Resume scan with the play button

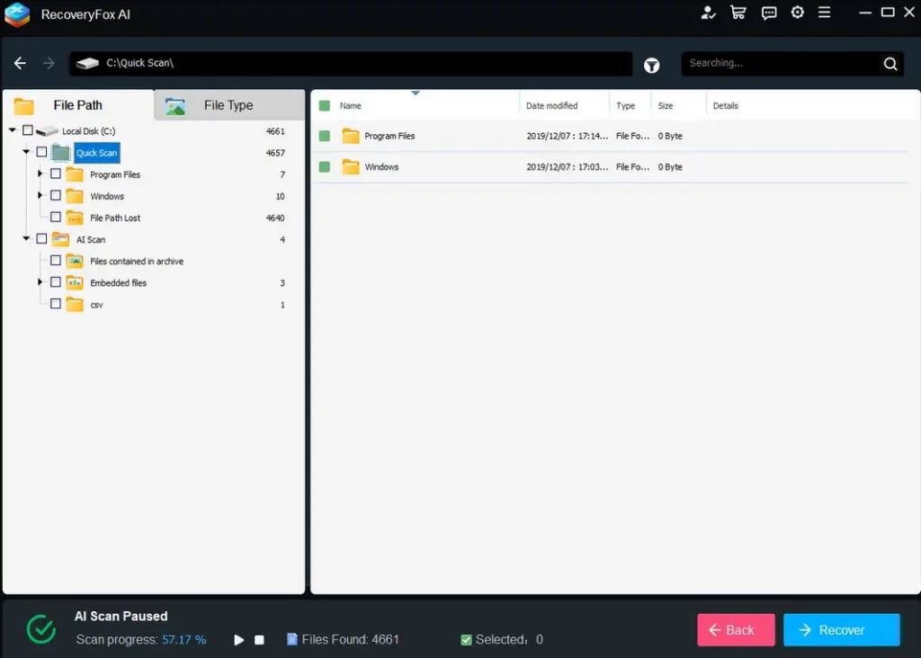pos(239,640)
